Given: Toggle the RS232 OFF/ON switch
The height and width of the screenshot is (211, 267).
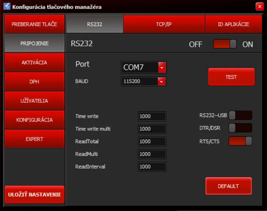Looking at the screenshot, I should [225, 44].
